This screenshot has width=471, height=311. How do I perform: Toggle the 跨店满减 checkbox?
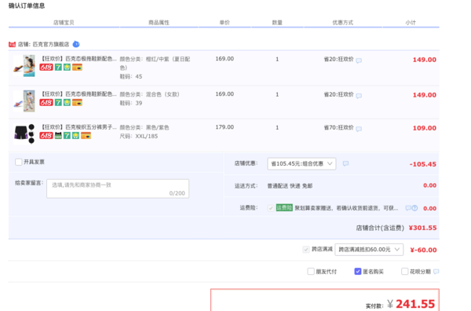306,250
